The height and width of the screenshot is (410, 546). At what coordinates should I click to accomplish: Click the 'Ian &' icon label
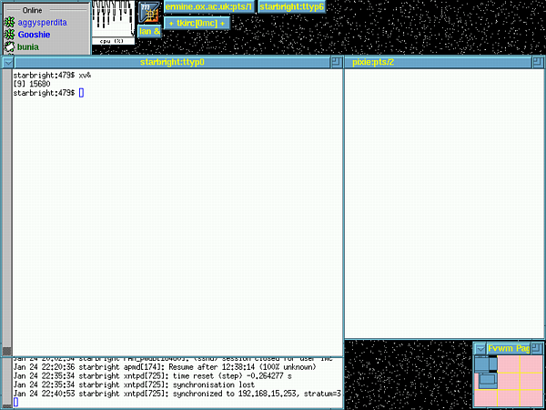click(149, 31)
